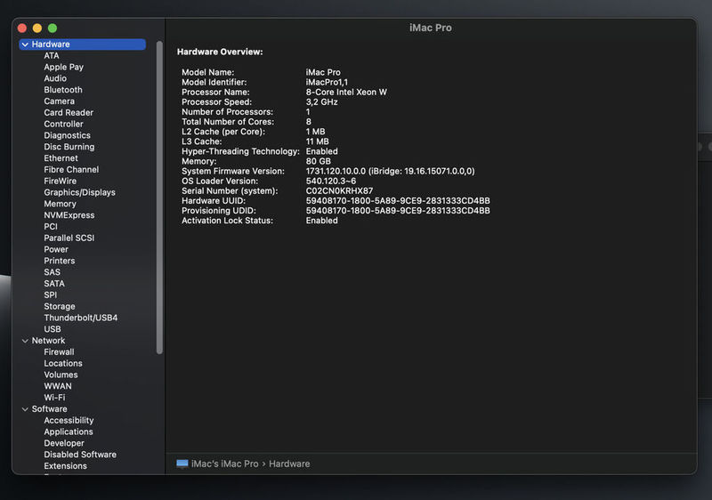Select Power in the sidebar
Image resolution: width=712 pixels, height=500 pixels.
coord(56,249)
